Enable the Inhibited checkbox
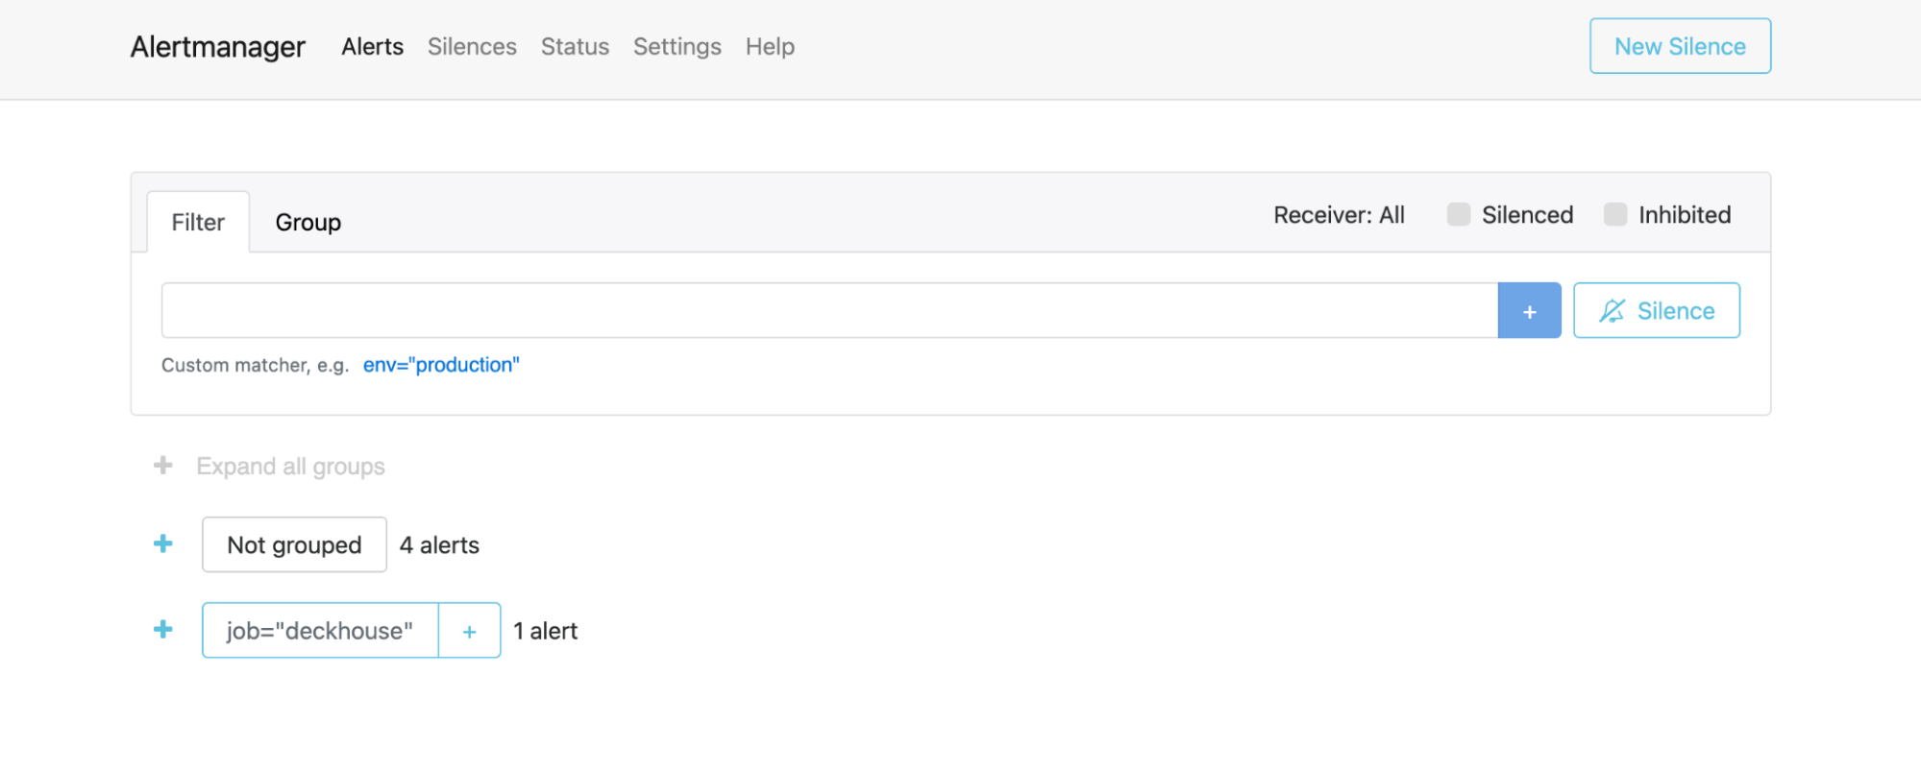The width and height of the screenshot is (1921, 772). pyautogui.click(x=1614, y=215)
